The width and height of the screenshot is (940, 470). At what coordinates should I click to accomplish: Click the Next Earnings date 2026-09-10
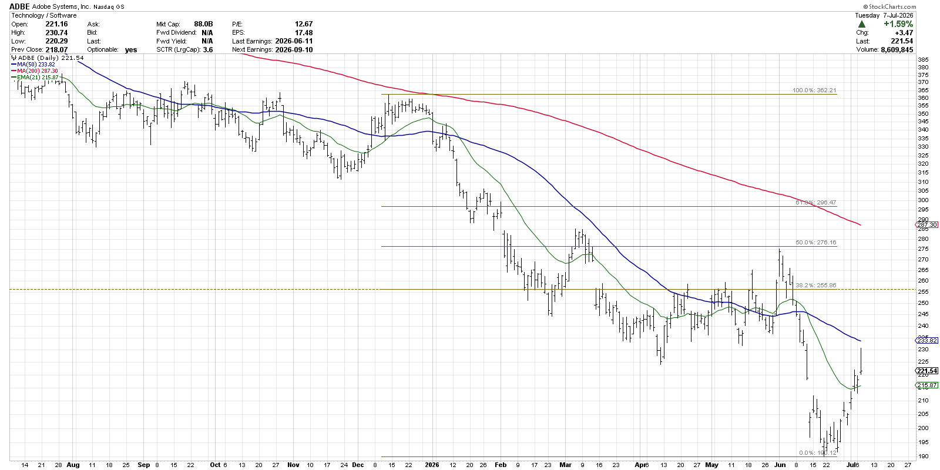pos(294,50)
